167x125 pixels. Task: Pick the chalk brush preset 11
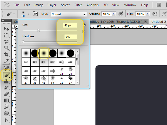point(62,80)
